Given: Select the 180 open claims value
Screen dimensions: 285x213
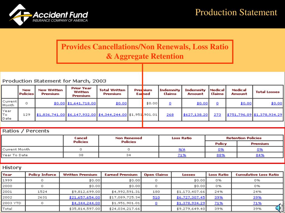Looking at the screenshot, I should pyautogui.click(x=156, y=192).
